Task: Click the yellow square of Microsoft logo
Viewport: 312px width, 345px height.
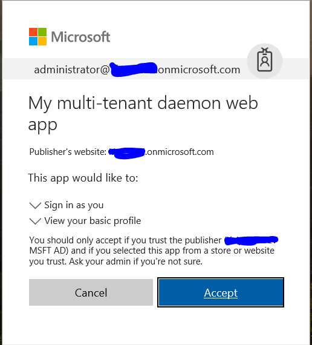Action: [x=42, y=41]
